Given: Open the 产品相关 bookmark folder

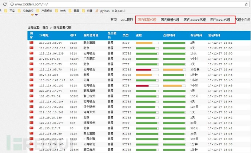Looking at the screenshot, I should (44, 11).
